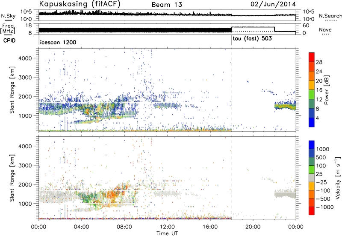Select the tau (fast) 503 program label

pyautogui.click(x=252, y=39)
